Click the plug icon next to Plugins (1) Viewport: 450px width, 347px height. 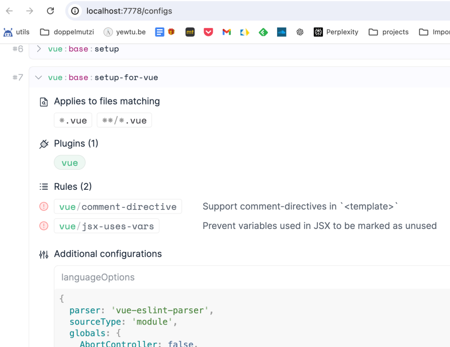tap(44, 143)
